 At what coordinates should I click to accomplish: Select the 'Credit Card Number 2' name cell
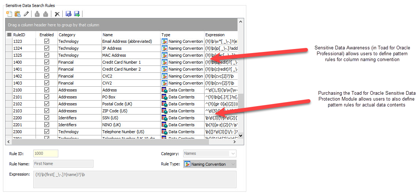(131, 69)
